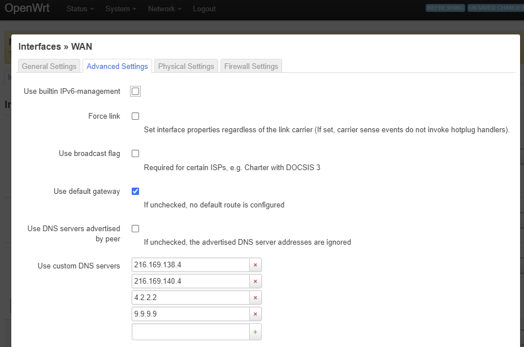Enable Use broadcast flag
The image size is (524, 347).
(x=135, y=153)
